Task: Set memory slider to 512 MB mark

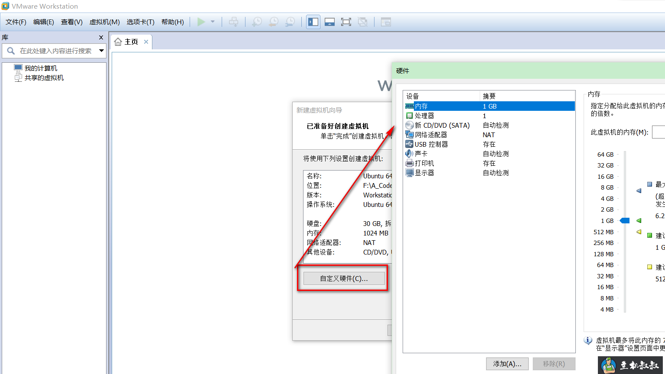Action: 625,232
